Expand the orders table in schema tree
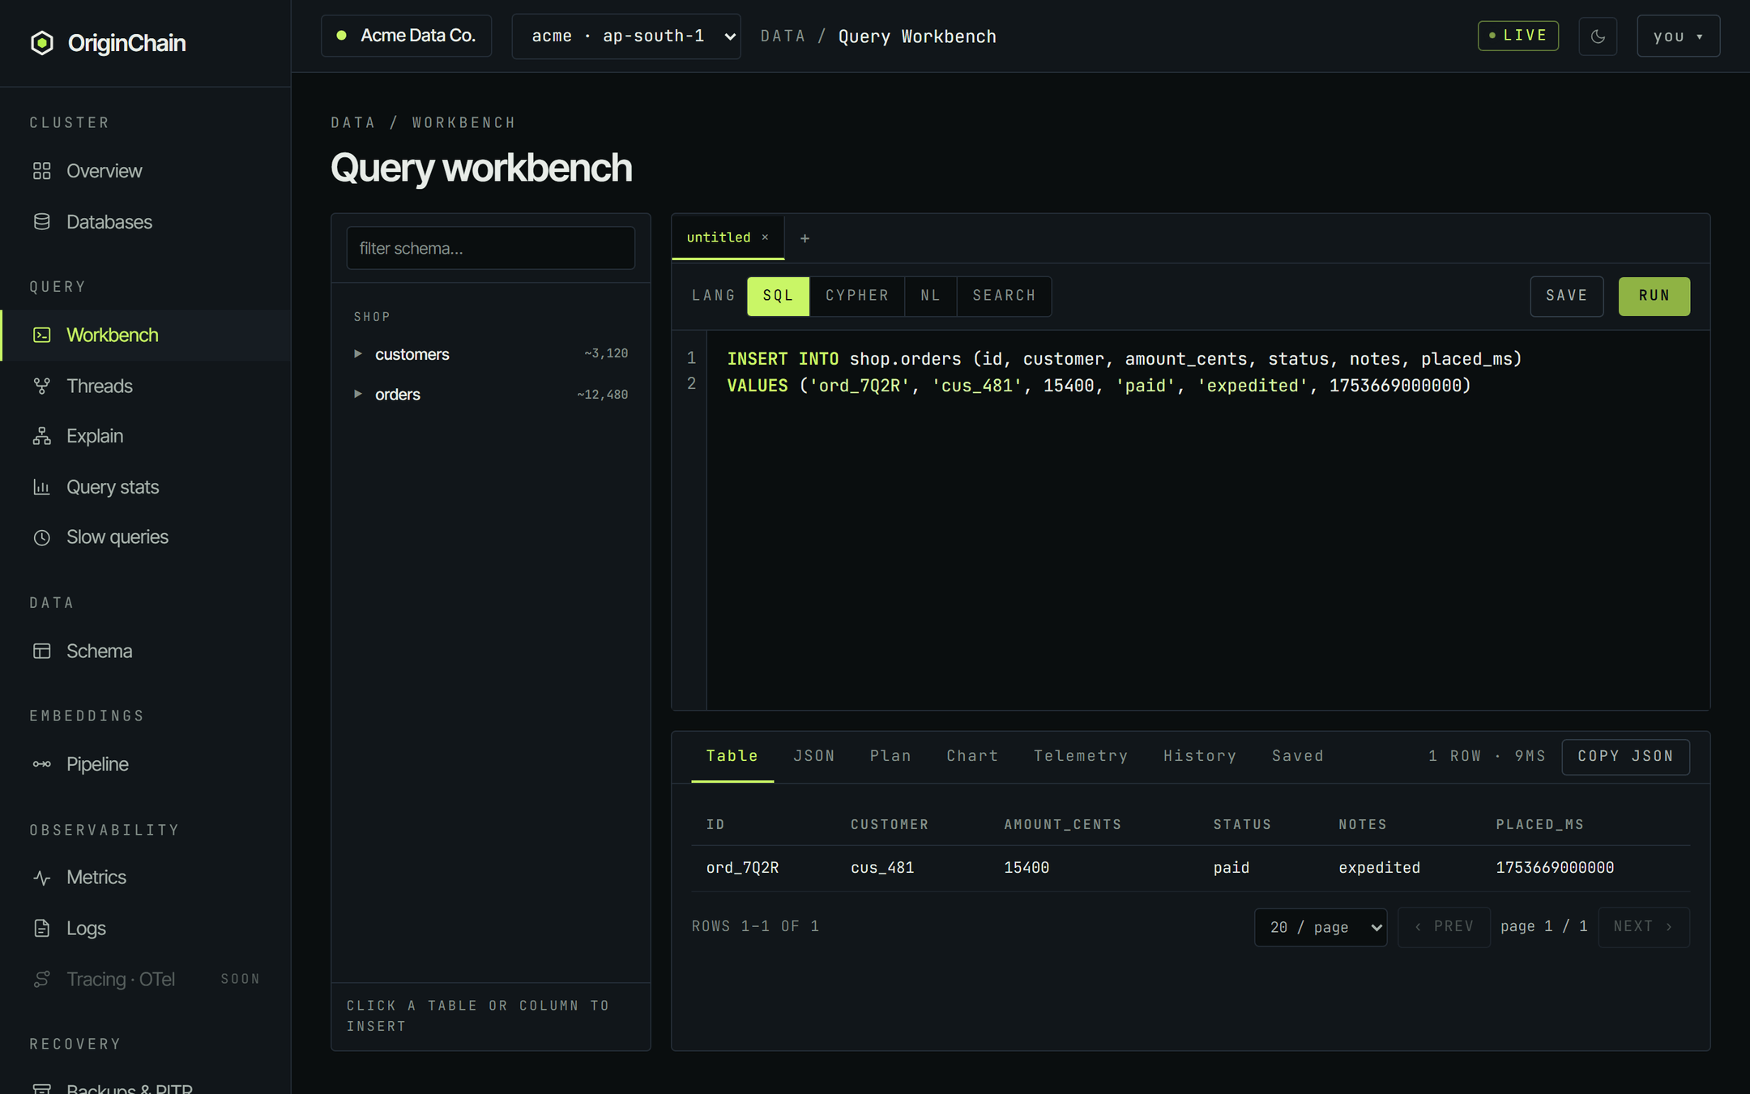This screenshot has width=1750, height=1094. 357,394
